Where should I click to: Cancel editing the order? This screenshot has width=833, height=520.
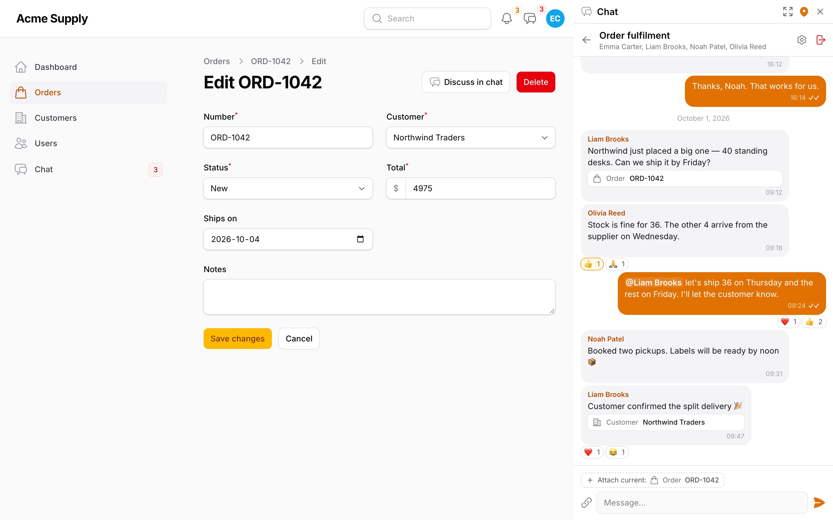(x=299, y=338)
